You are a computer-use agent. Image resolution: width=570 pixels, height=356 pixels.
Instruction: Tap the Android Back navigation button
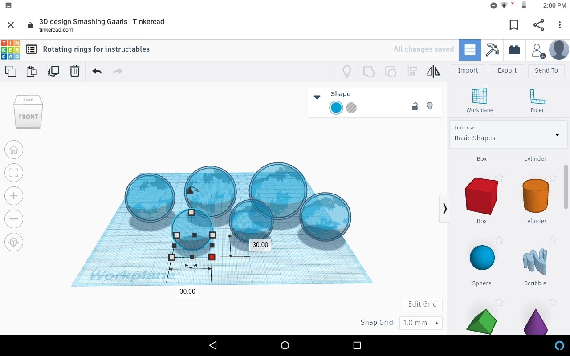coord(213,345)
